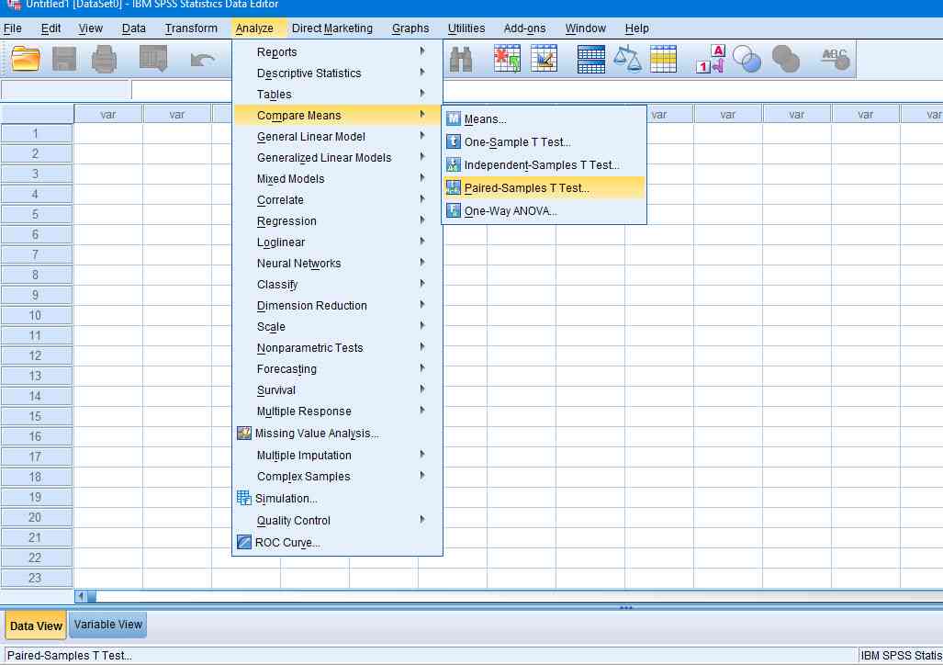Open the View menu
The height and width of the screenshot is (665, 943).
point(90,28)
